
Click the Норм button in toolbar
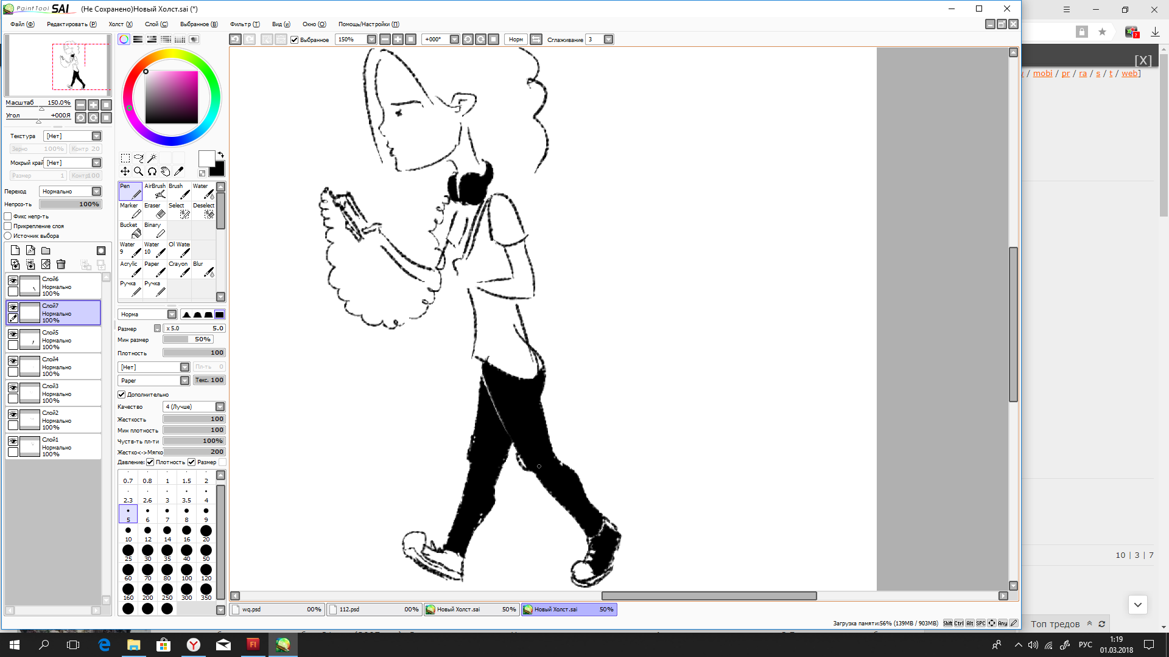pos(515,40)
